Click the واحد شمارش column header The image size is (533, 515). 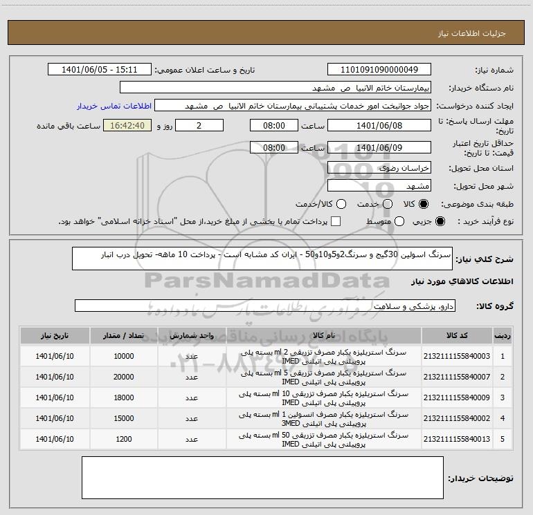[192, 335]
